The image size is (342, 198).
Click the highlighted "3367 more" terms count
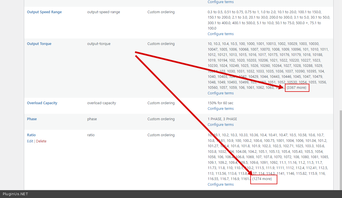click(297, 88)
